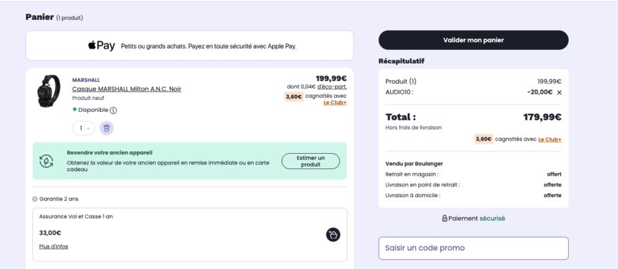Click Valider mon panier button

[x=473, y=40]
